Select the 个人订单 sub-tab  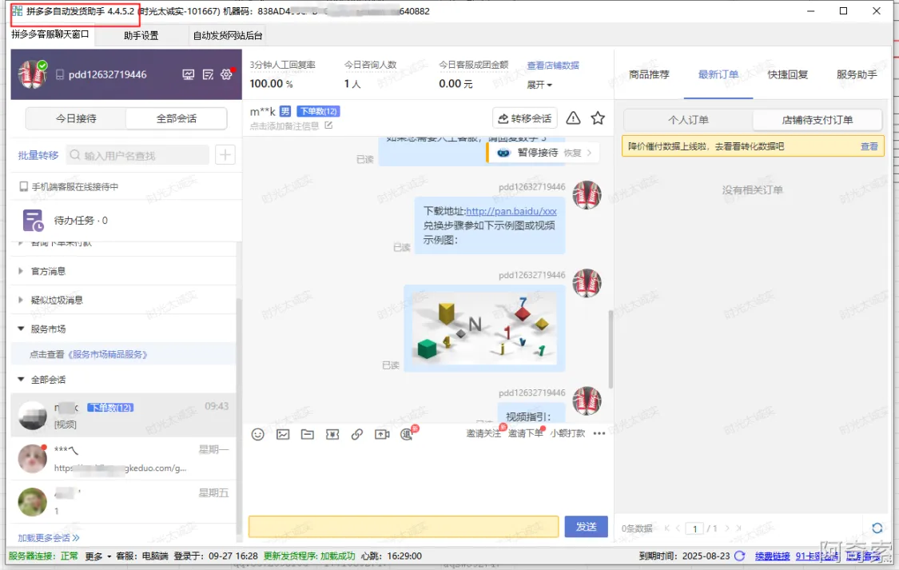688,120
